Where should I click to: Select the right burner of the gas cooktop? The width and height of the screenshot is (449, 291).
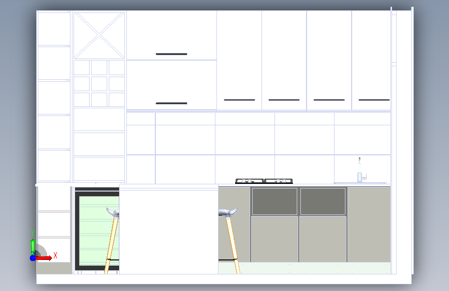pyautogui.click(x=279, y=181)
